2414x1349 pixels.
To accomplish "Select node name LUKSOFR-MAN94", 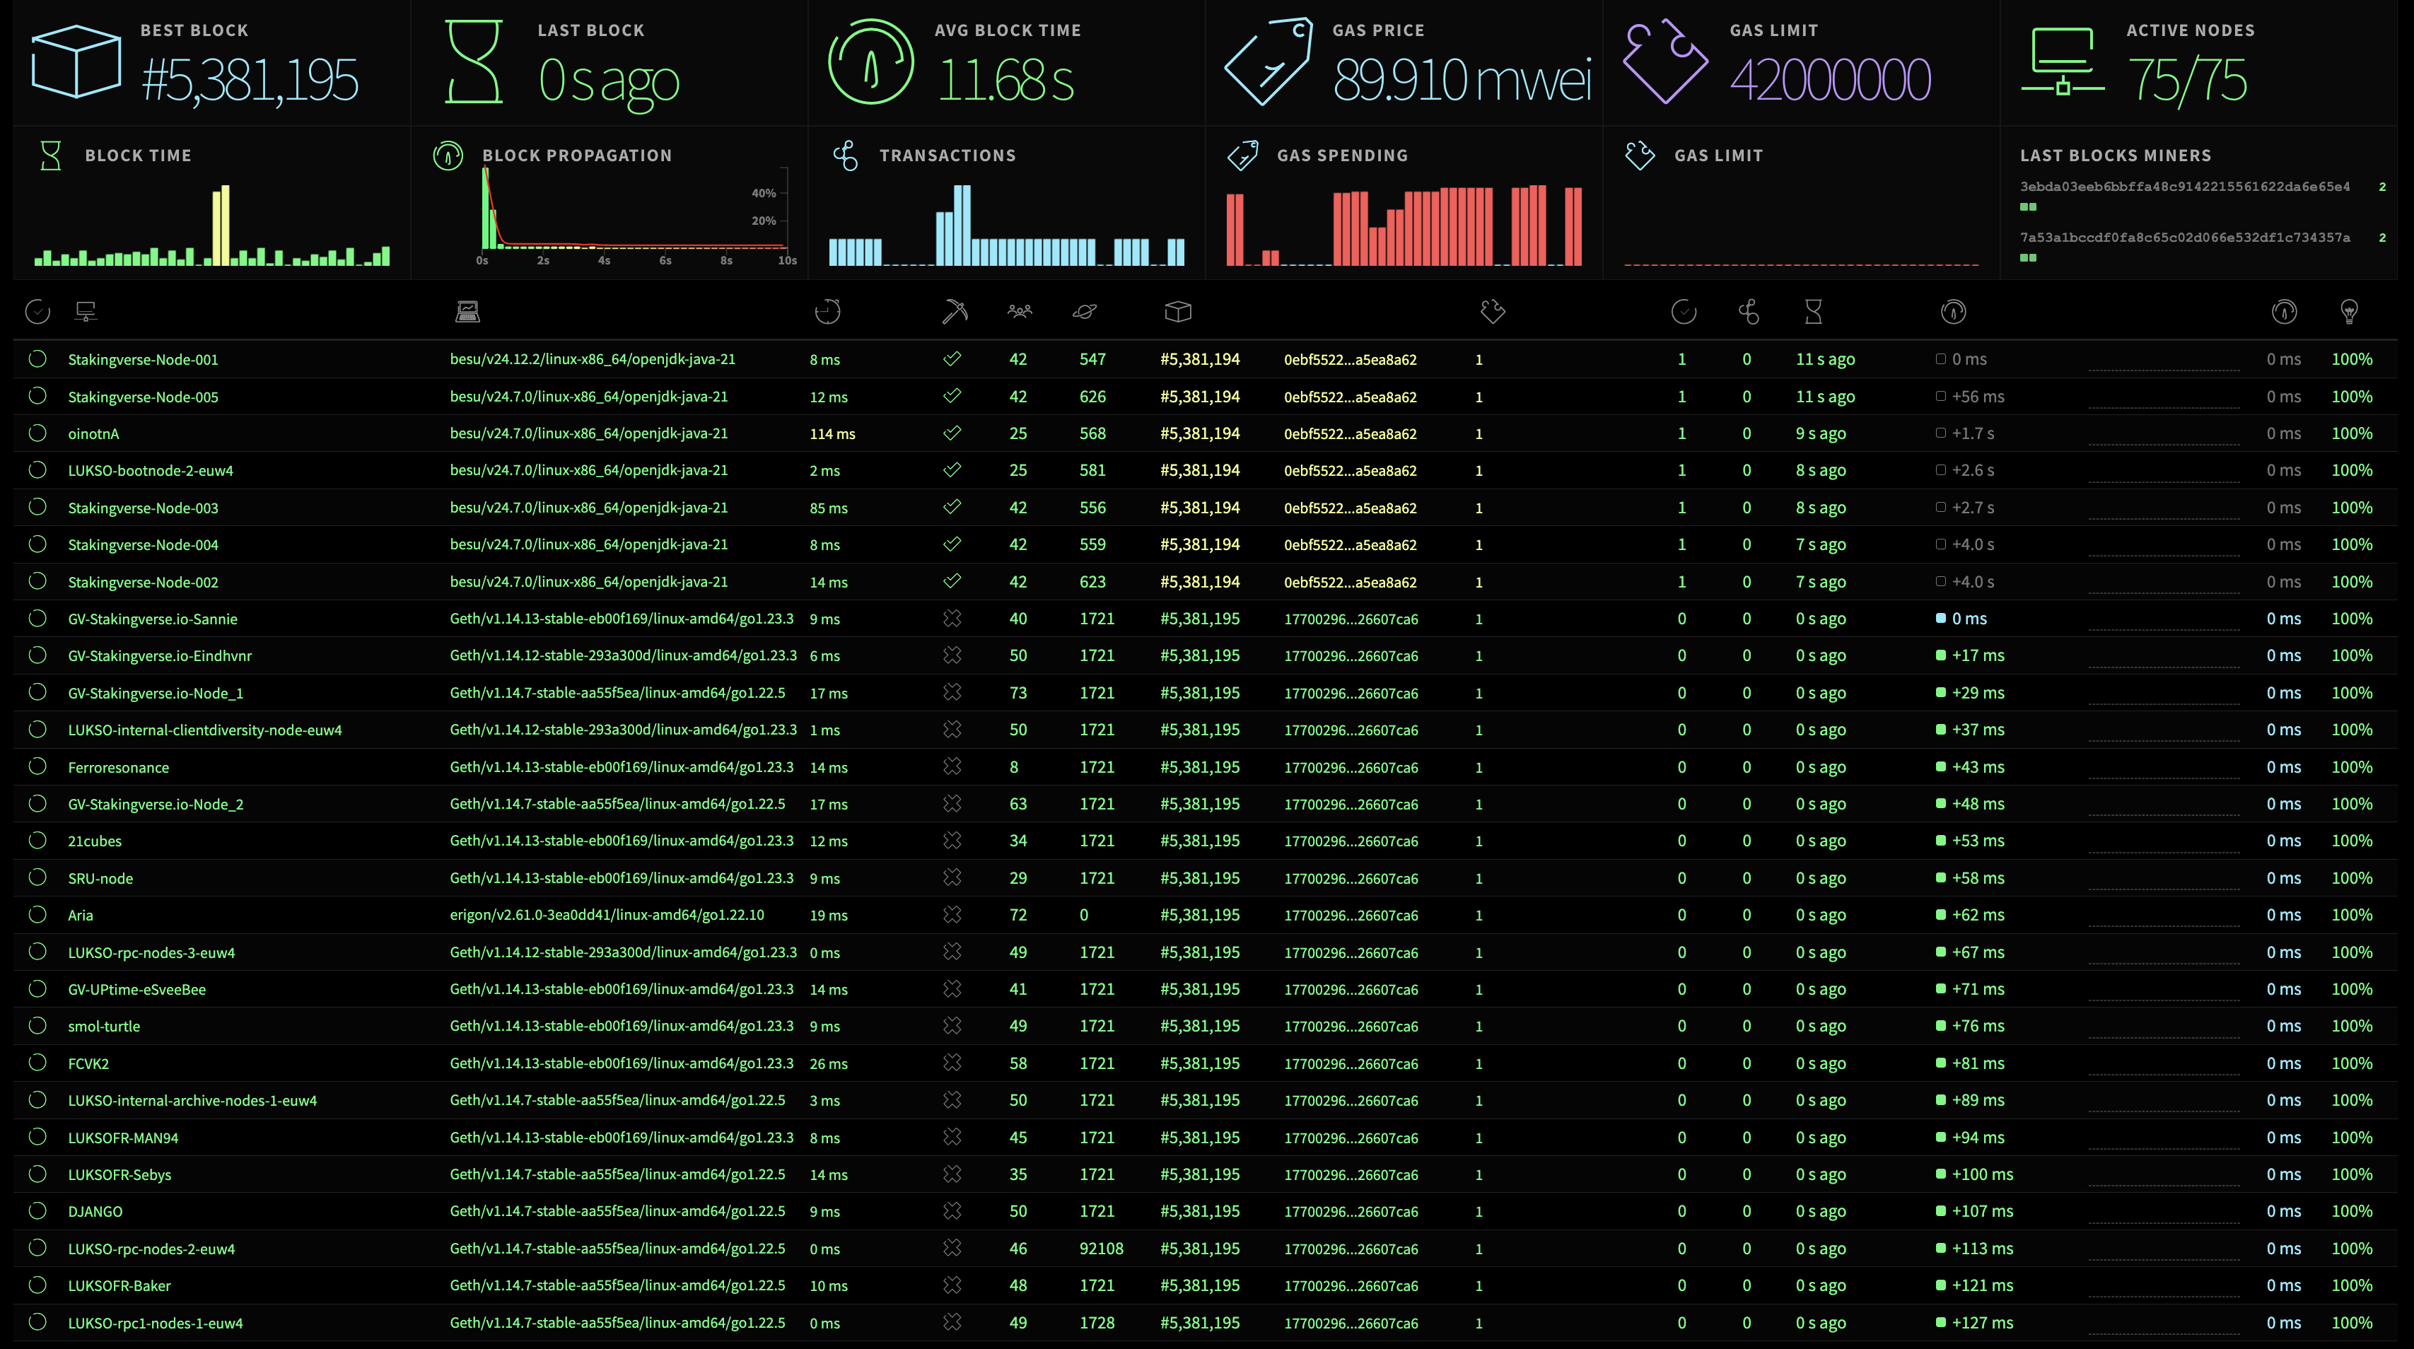I will pos(123,1138).
